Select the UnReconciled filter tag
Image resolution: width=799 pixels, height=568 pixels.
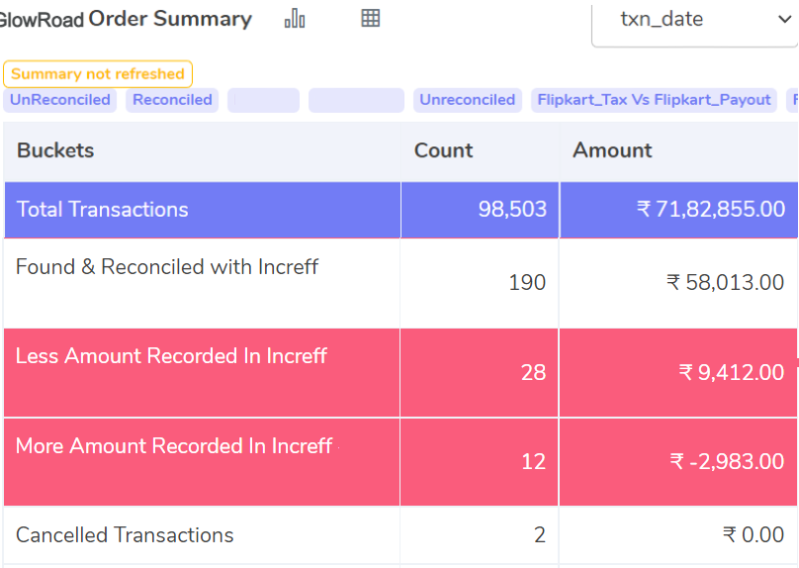[x=59, y=99]
